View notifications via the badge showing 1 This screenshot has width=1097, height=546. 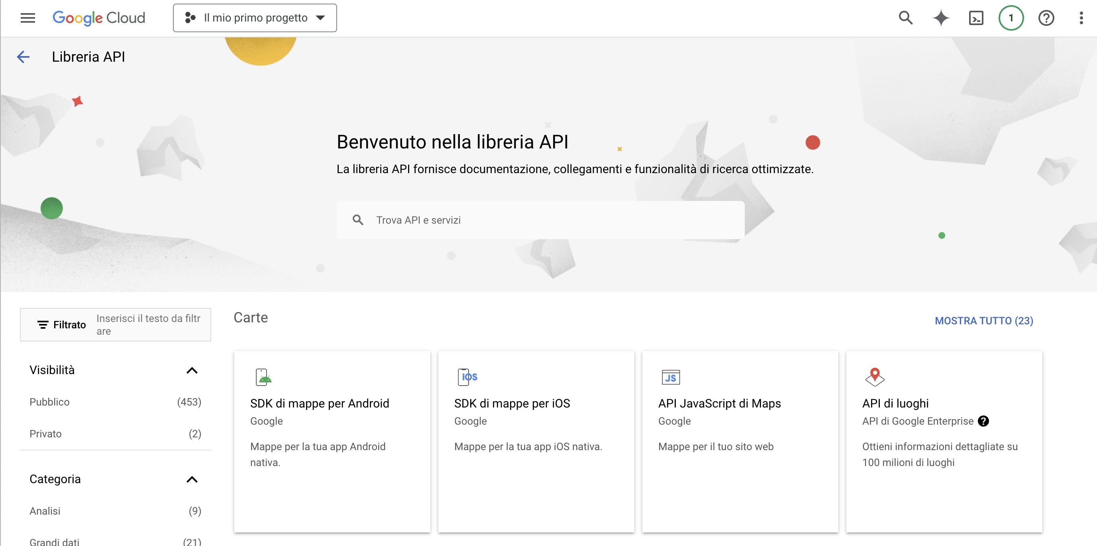click(1011, 18)
